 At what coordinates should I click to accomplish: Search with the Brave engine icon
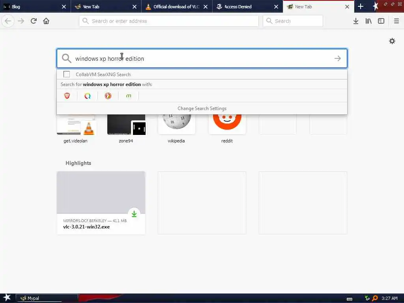coord(67,96)
